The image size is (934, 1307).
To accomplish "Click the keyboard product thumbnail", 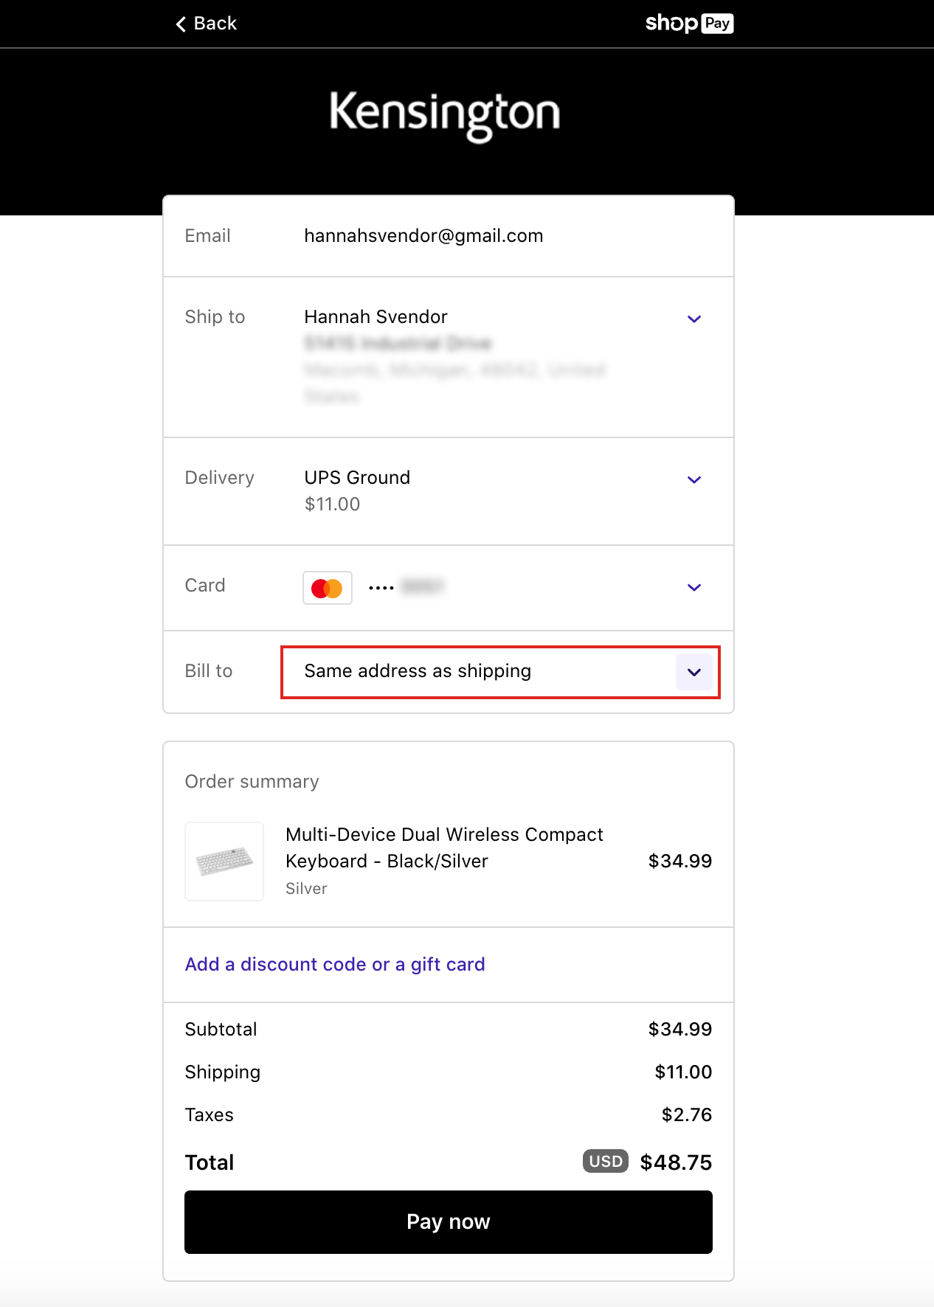I will 224,861.
